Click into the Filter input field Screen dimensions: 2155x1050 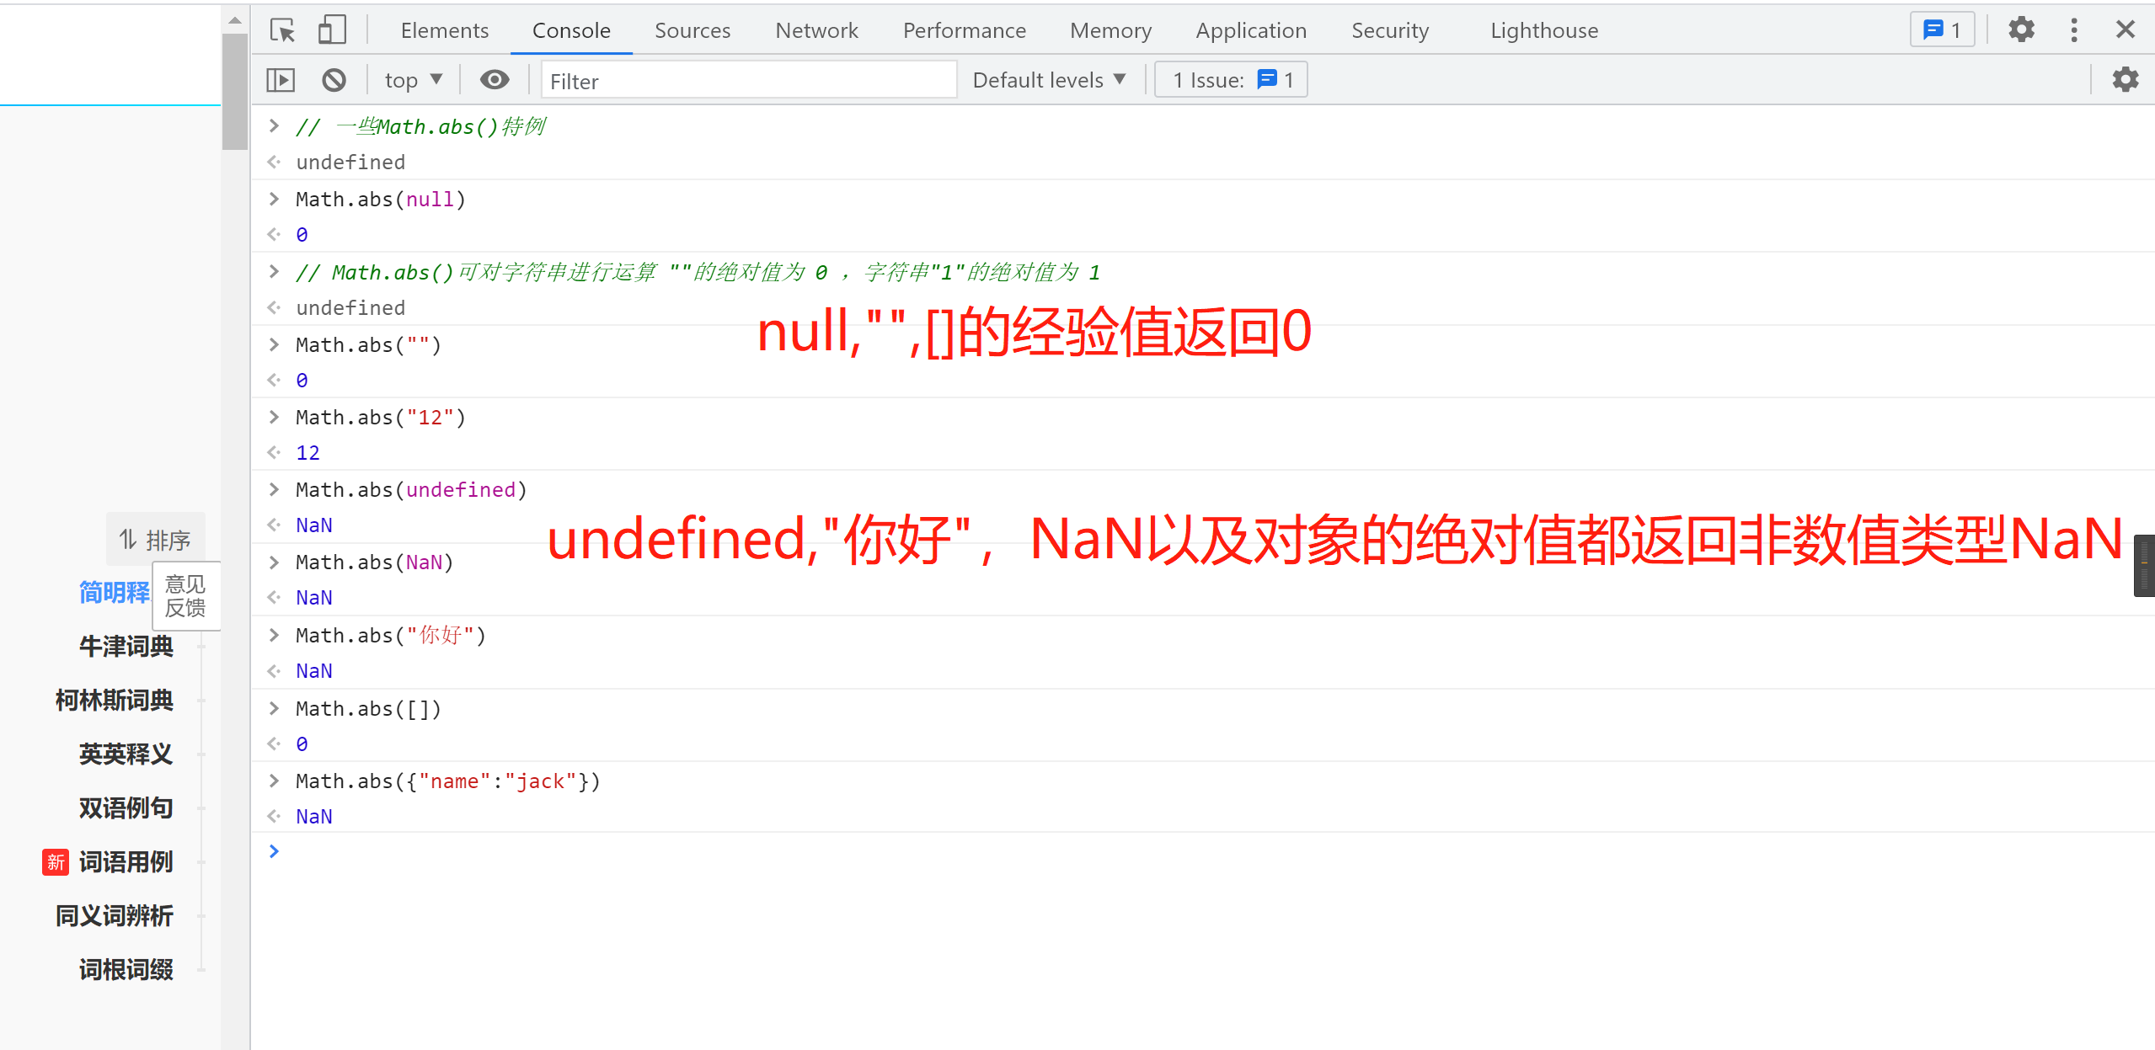tap(748, 81)
